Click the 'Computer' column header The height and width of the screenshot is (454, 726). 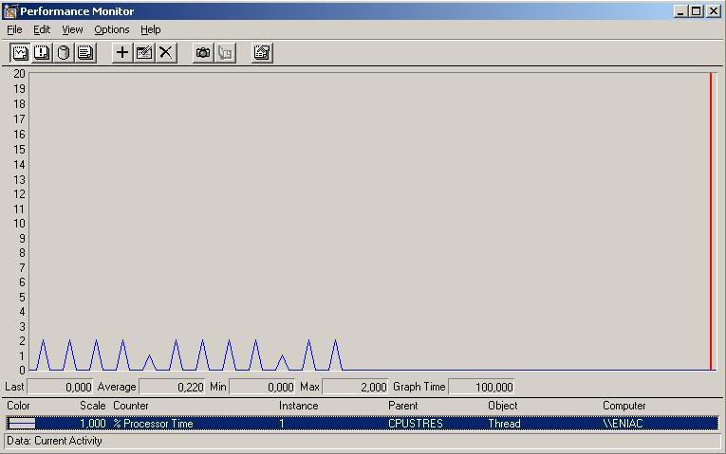click(624, 406)
